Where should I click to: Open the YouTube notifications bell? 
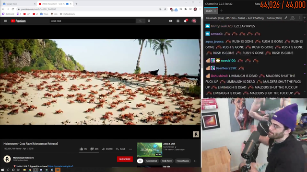point(185,21)
